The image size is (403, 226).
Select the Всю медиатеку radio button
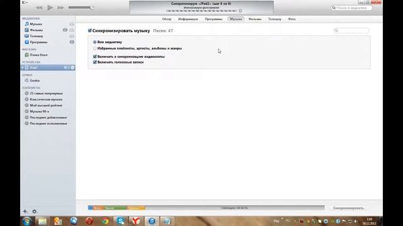[x=95, y=42]
